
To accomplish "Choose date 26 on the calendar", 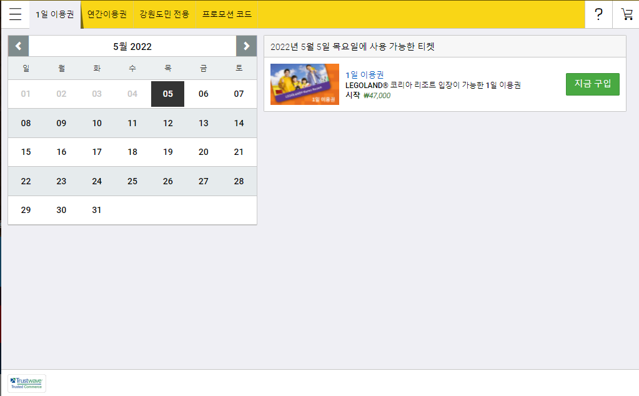I will (167, 181).
